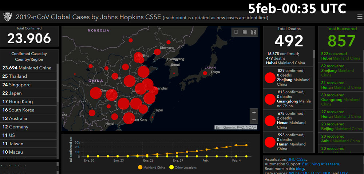Screen dimensions: 364x174
Task: Click the red circle near Shenyang
Action: 157,52
